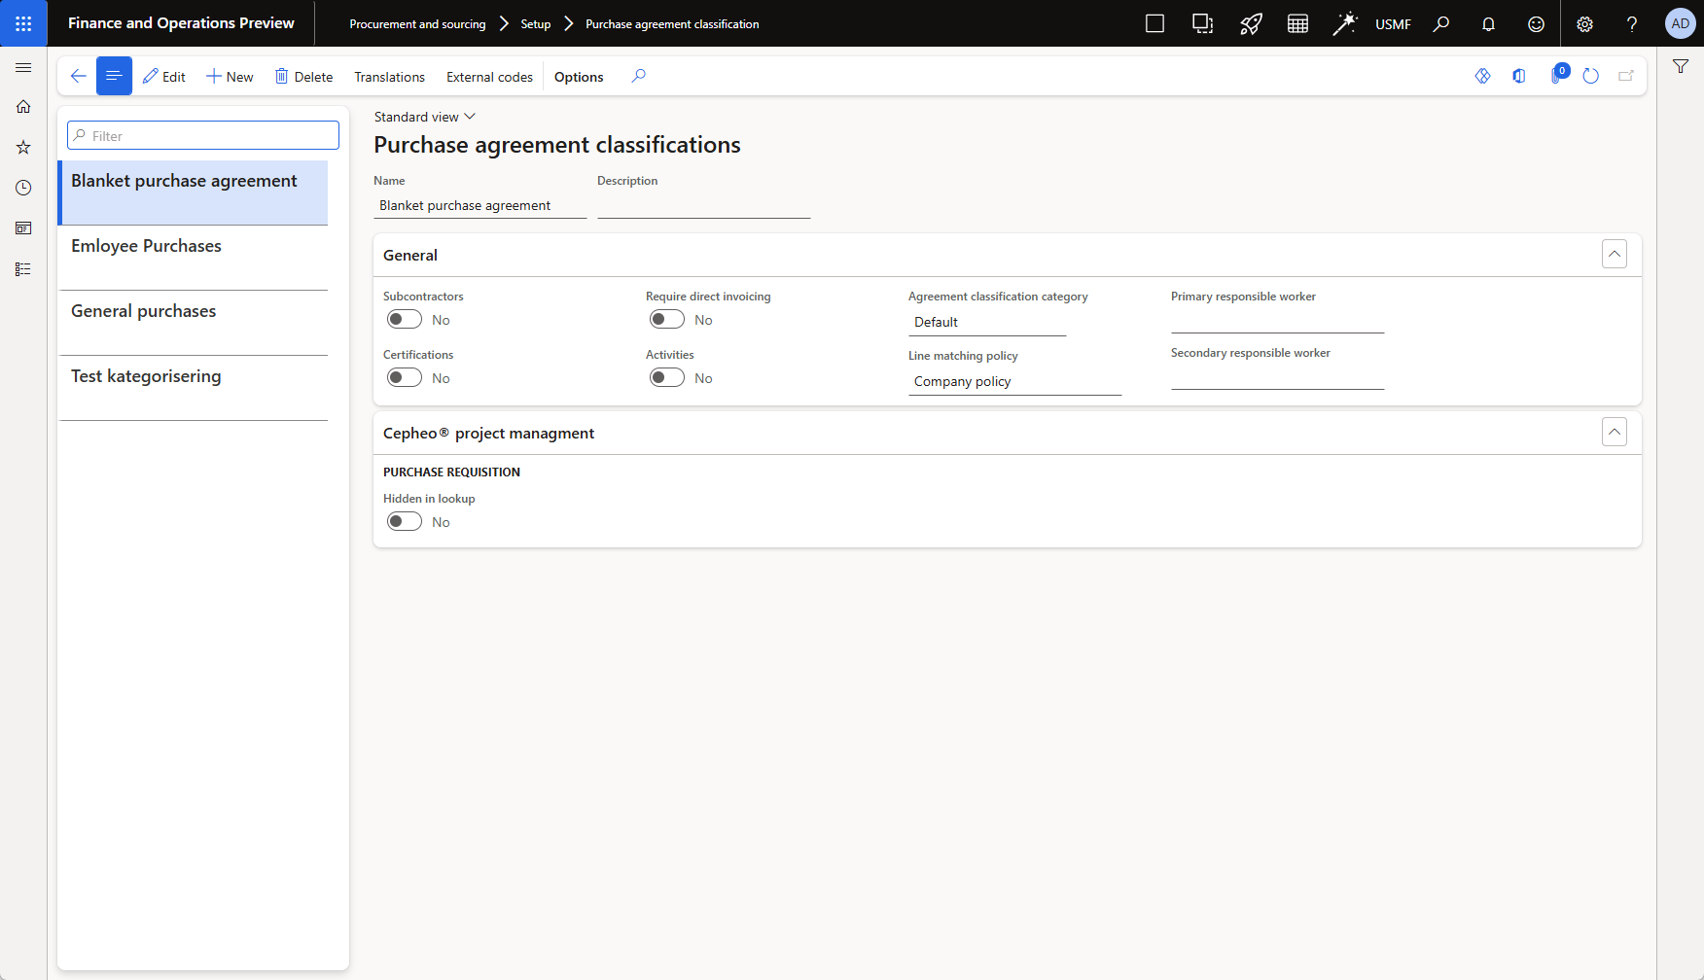
Task: Open the AD user account avatar
Action: tap(1680, 23)
